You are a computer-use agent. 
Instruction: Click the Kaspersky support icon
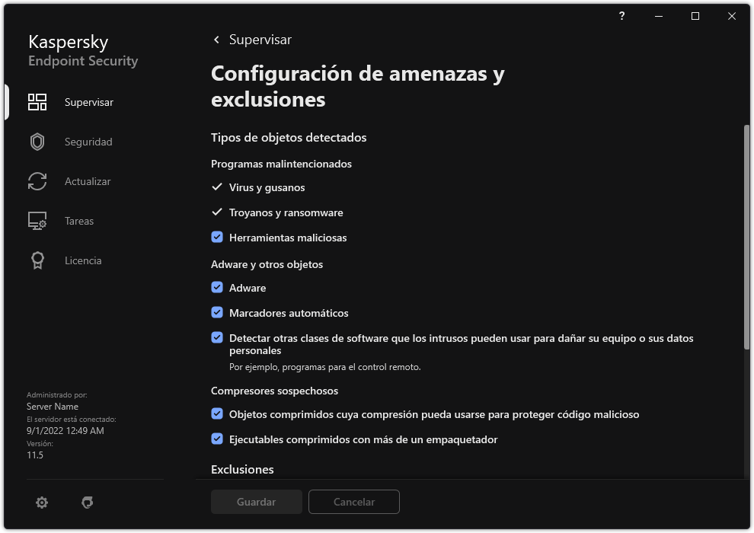pyautogui.click(x=88, y=502)
